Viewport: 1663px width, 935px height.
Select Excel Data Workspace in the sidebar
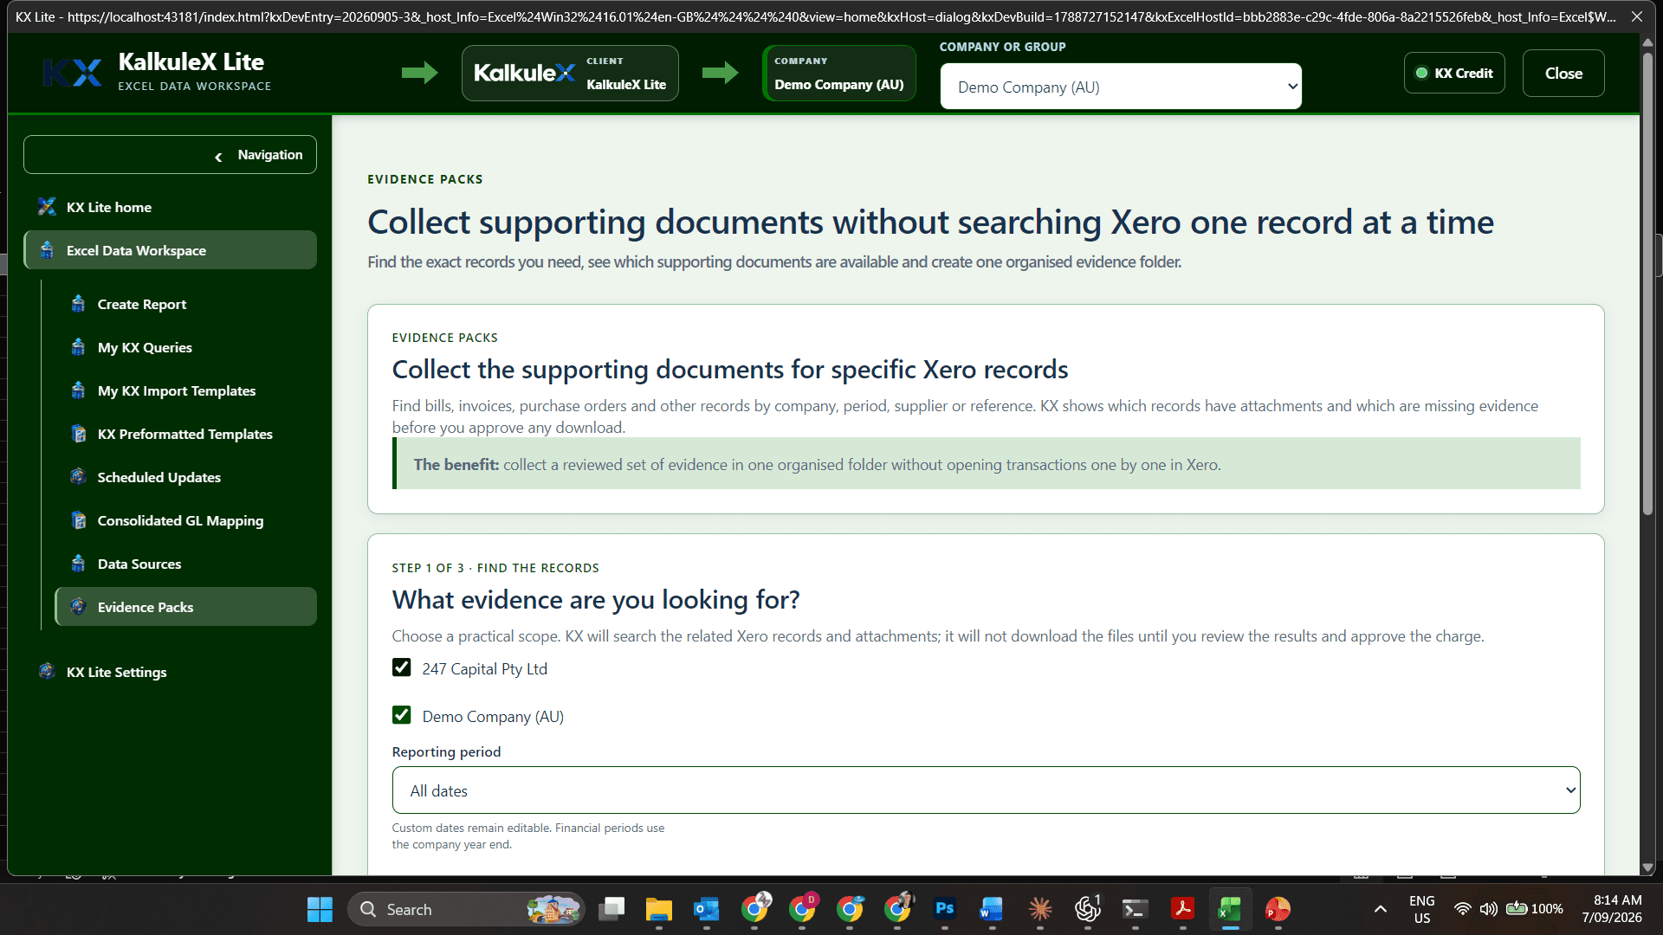coord(171,250)
